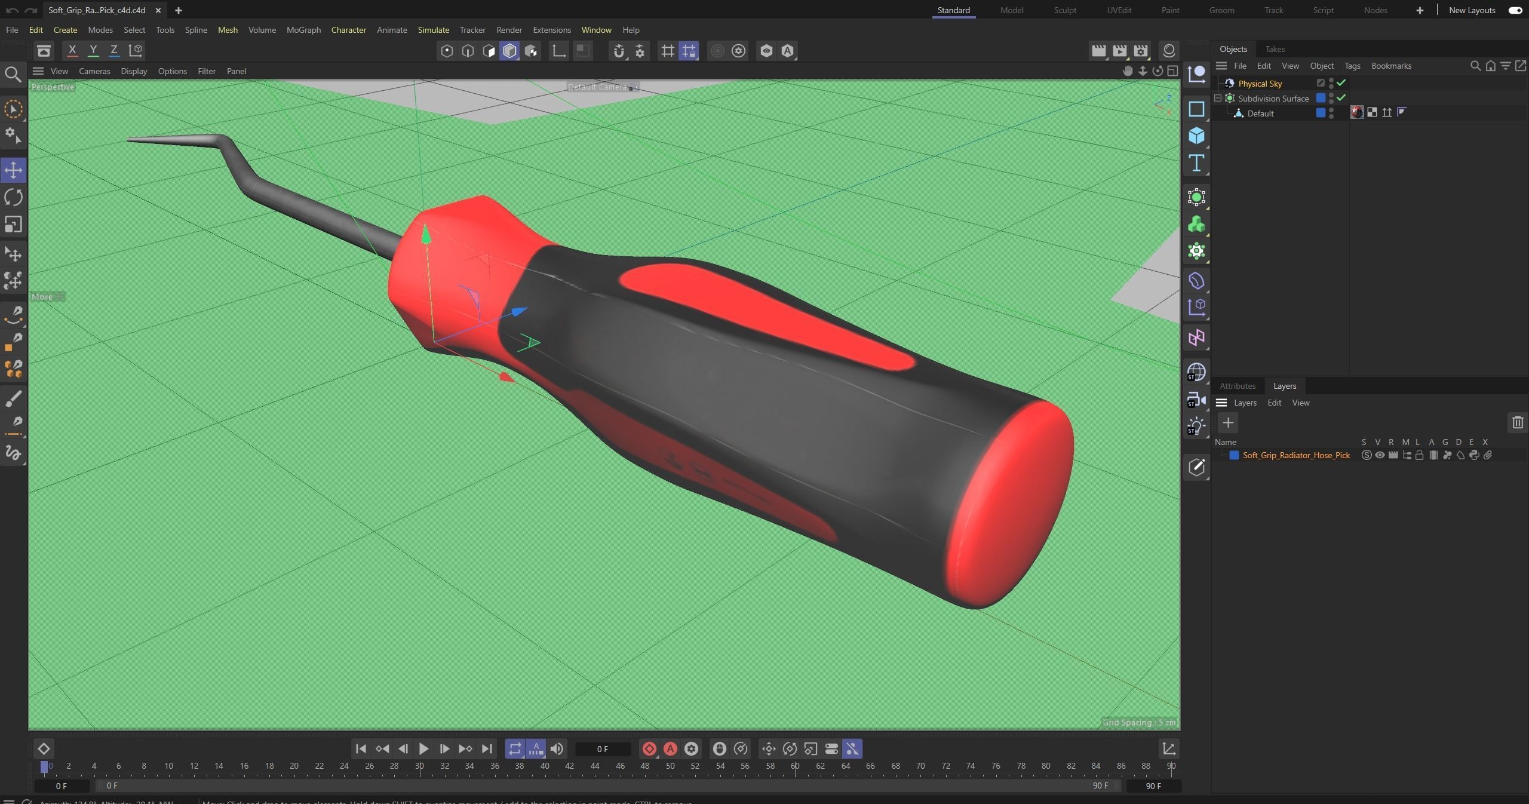Open the MoGraph menu
The image size is (1529, 804).
coord(303,30)
